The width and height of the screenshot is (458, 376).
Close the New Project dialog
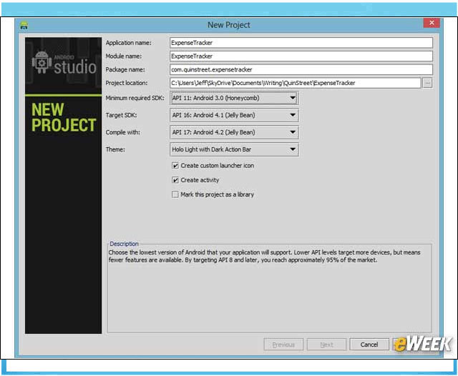432,23
